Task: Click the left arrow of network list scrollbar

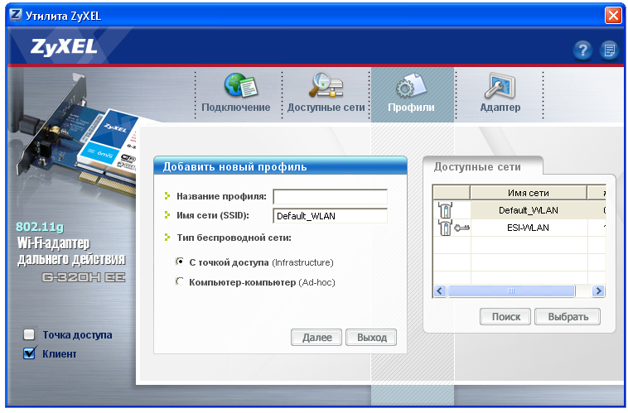Action: click(x=440, y=291)
